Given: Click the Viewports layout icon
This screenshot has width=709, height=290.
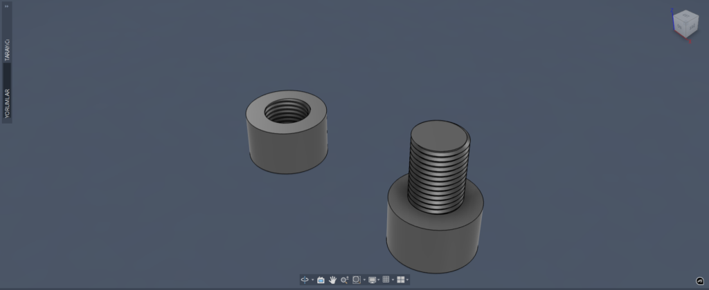Looking at the screenshot, I should pos(400,280).
